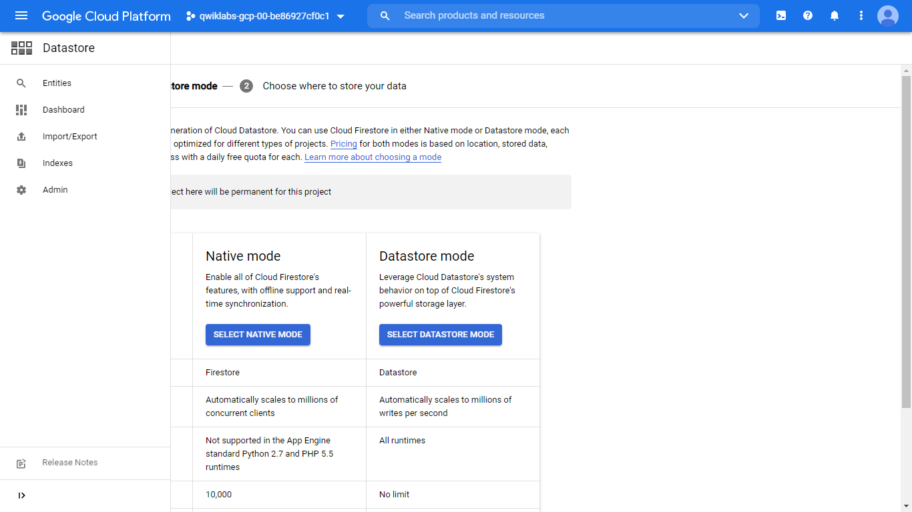Screen dimensions: 912x512
Task: Click the Indexes icon in sidebar
Action: click(21, 163)
